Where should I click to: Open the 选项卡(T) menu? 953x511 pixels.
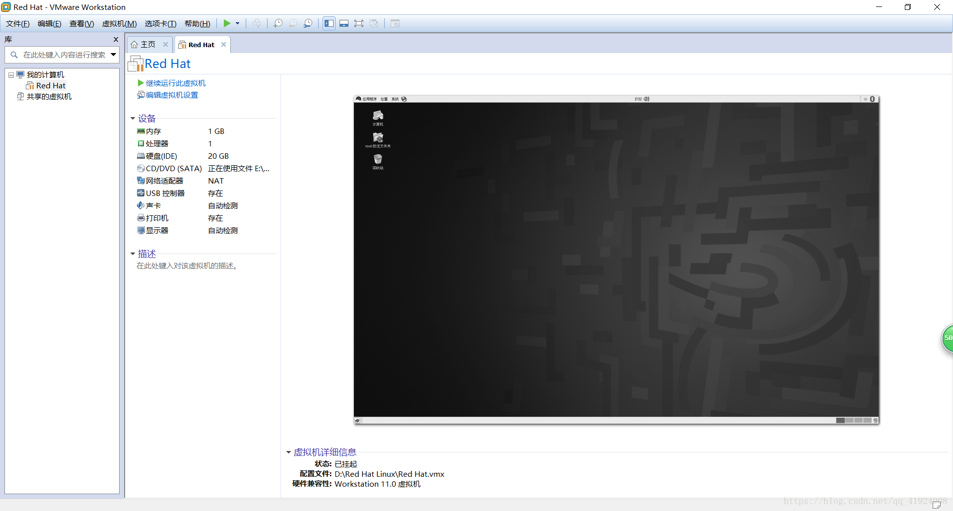tap(160, 24)
